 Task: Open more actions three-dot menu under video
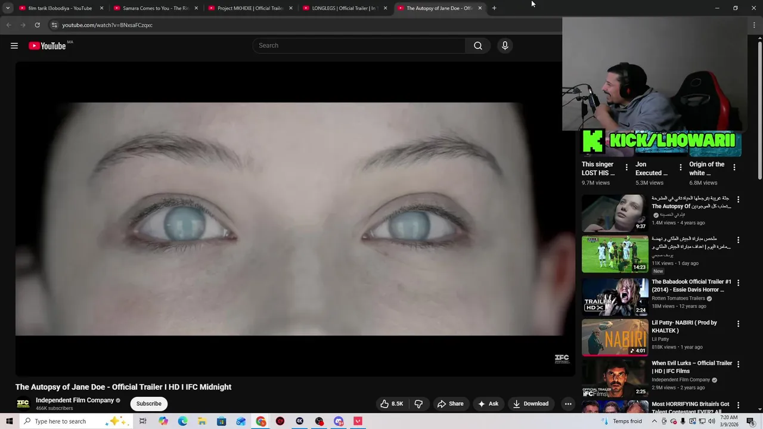568,403
